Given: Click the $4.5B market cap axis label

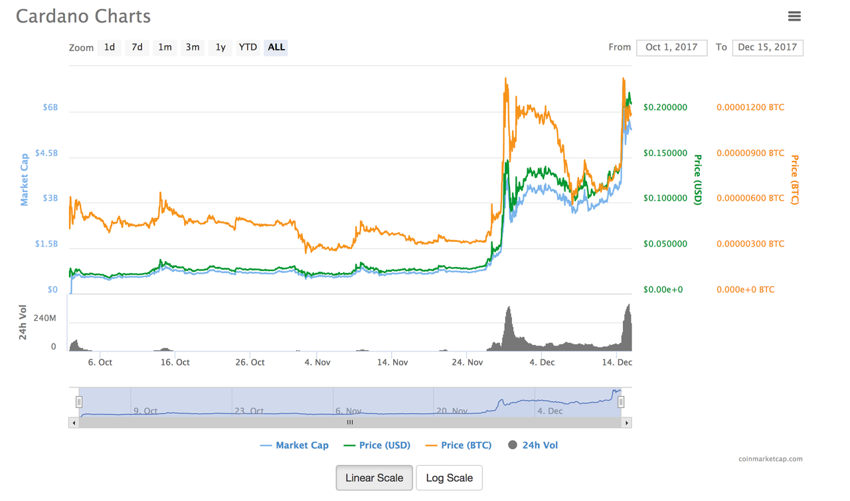Looking at the screenshot, I should [x=46, y=153].
